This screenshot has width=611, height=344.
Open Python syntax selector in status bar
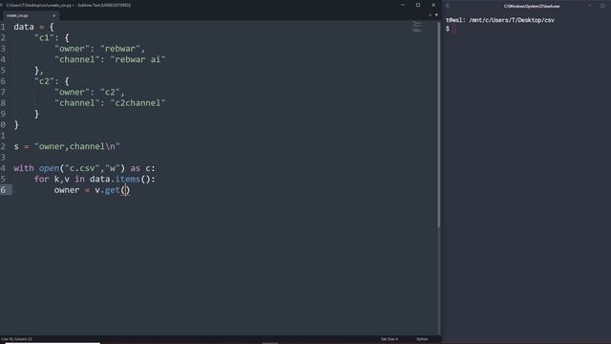pos(422,339)
